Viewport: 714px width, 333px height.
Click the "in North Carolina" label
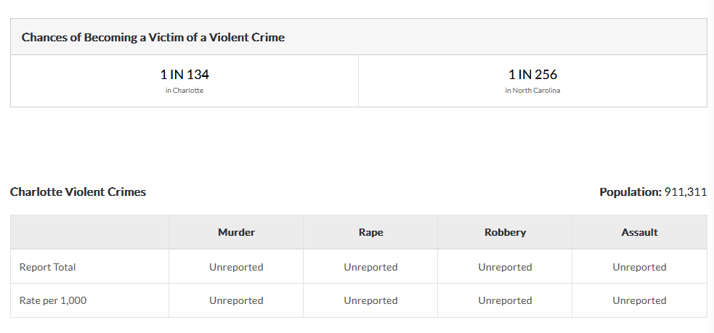pyautogui.click(x=532, y=91)
